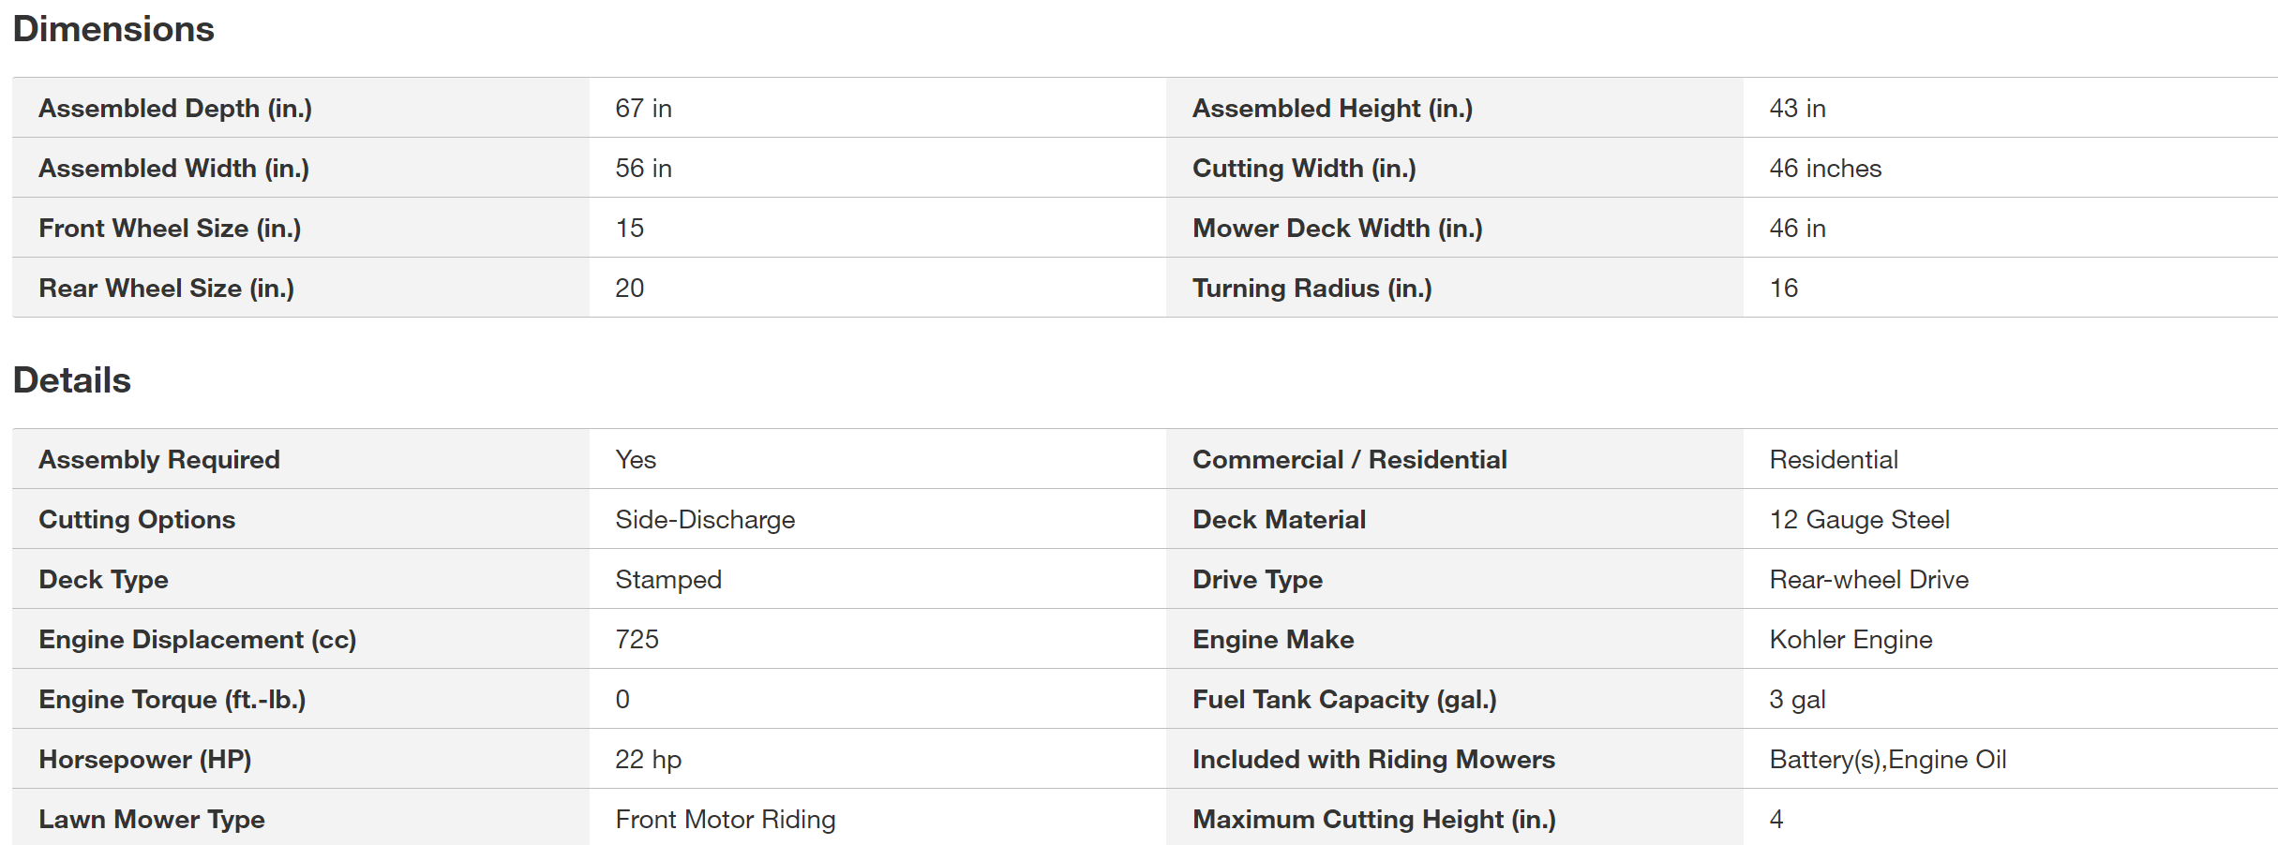Select the 67 in depth value
This screenshot has width=2278, height=845.
[x=643, y=109]
